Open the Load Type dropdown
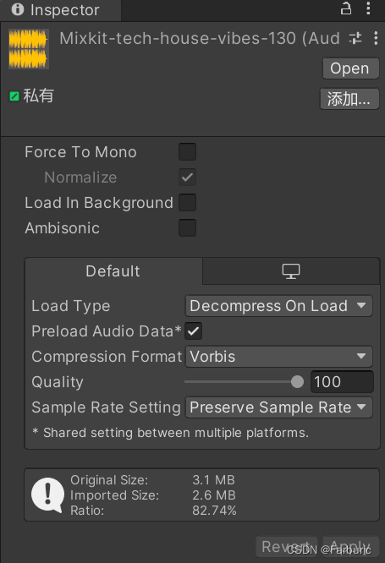The width and height of the screenshot is (385, 563). [x=278, y=306]
